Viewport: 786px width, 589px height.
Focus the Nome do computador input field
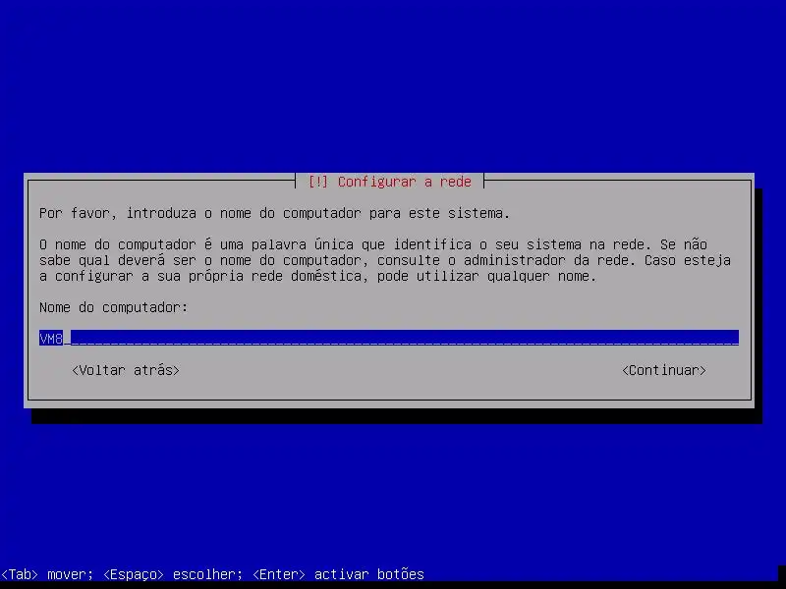coord(389,338)
